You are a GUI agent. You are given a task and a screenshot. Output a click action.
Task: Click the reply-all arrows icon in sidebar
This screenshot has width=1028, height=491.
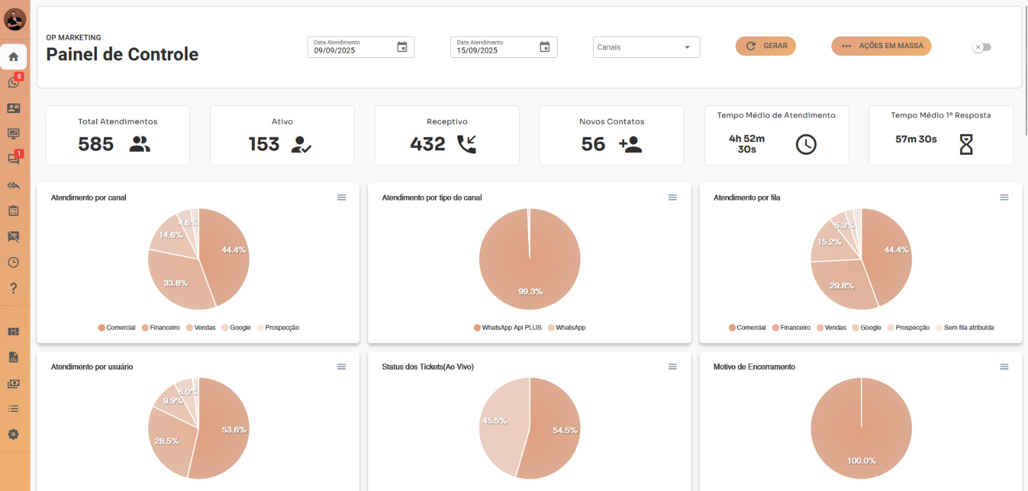pos(13,185)
